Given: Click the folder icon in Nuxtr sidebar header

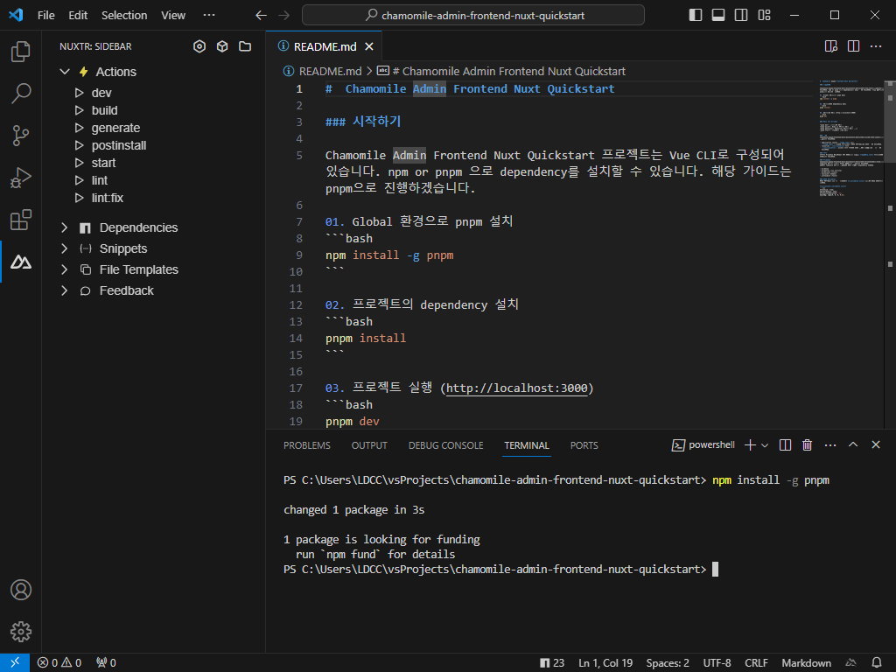Looking at the screenshot, I should tap(245, 46).
